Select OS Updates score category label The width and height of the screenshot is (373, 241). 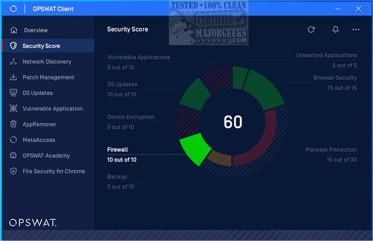point(122,84)
